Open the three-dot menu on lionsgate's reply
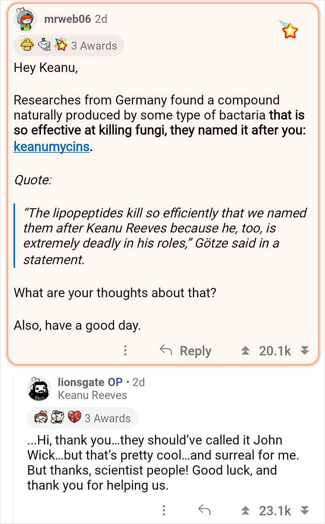 tap(163, 510)
